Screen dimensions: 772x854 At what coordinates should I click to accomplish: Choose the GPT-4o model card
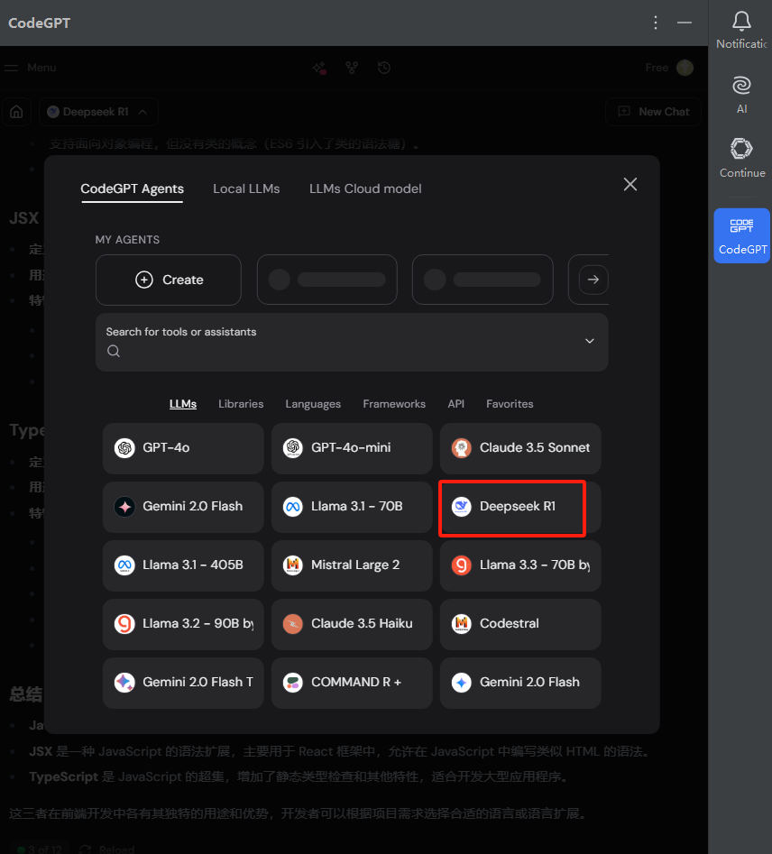pos(183,448)
